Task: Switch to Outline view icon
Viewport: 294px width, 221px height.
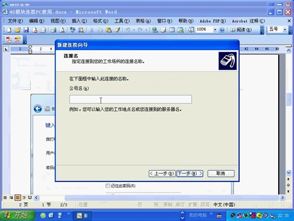Action: [24, 198]
